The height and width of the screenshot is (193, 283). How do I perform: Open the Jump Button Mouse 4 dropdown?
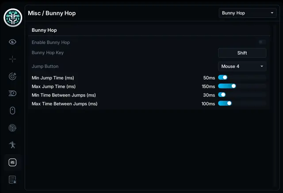pyautogui.click(x=242, y=67)
